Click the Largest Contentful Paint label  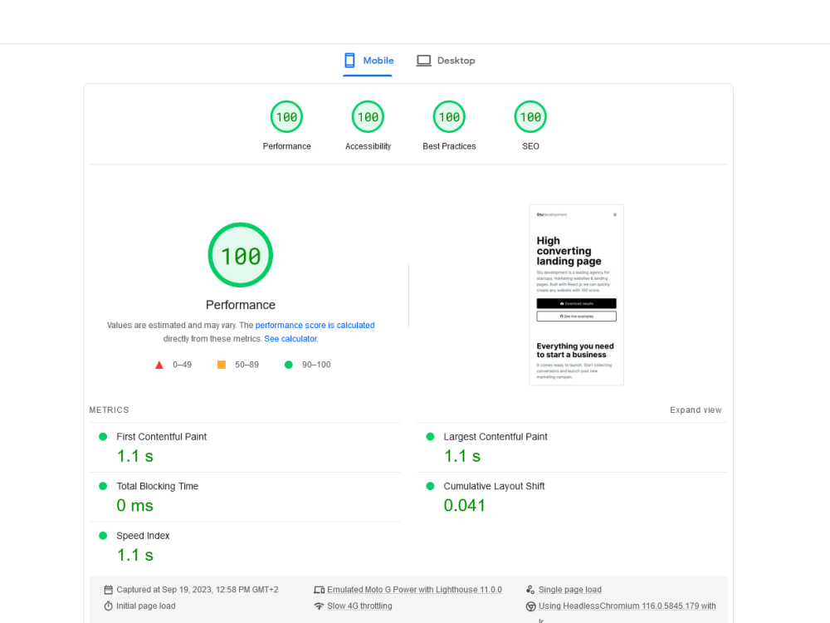496,437
